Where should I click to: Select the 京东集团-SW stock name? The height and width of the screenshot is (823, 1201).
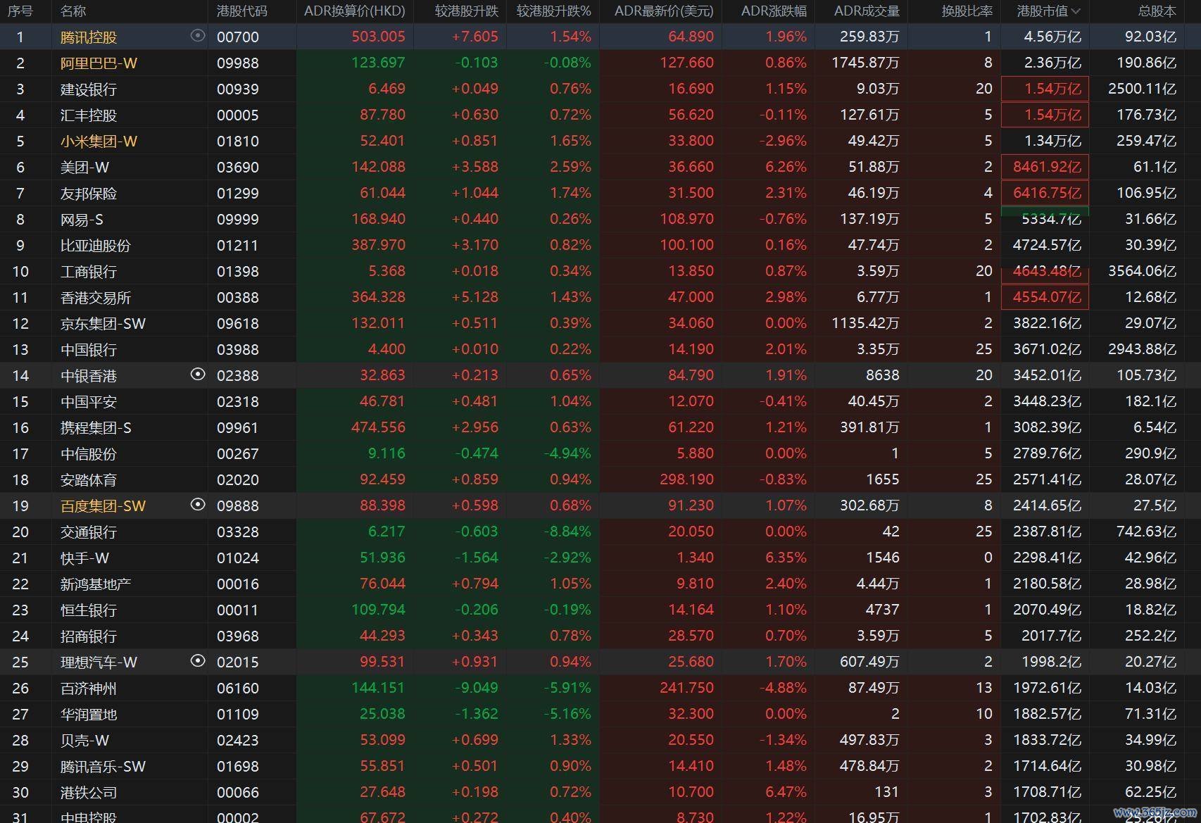click(103, 323)
